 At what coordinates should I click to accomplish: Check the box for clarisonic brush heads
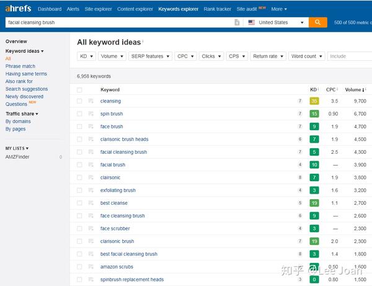(x=79, y=139)
